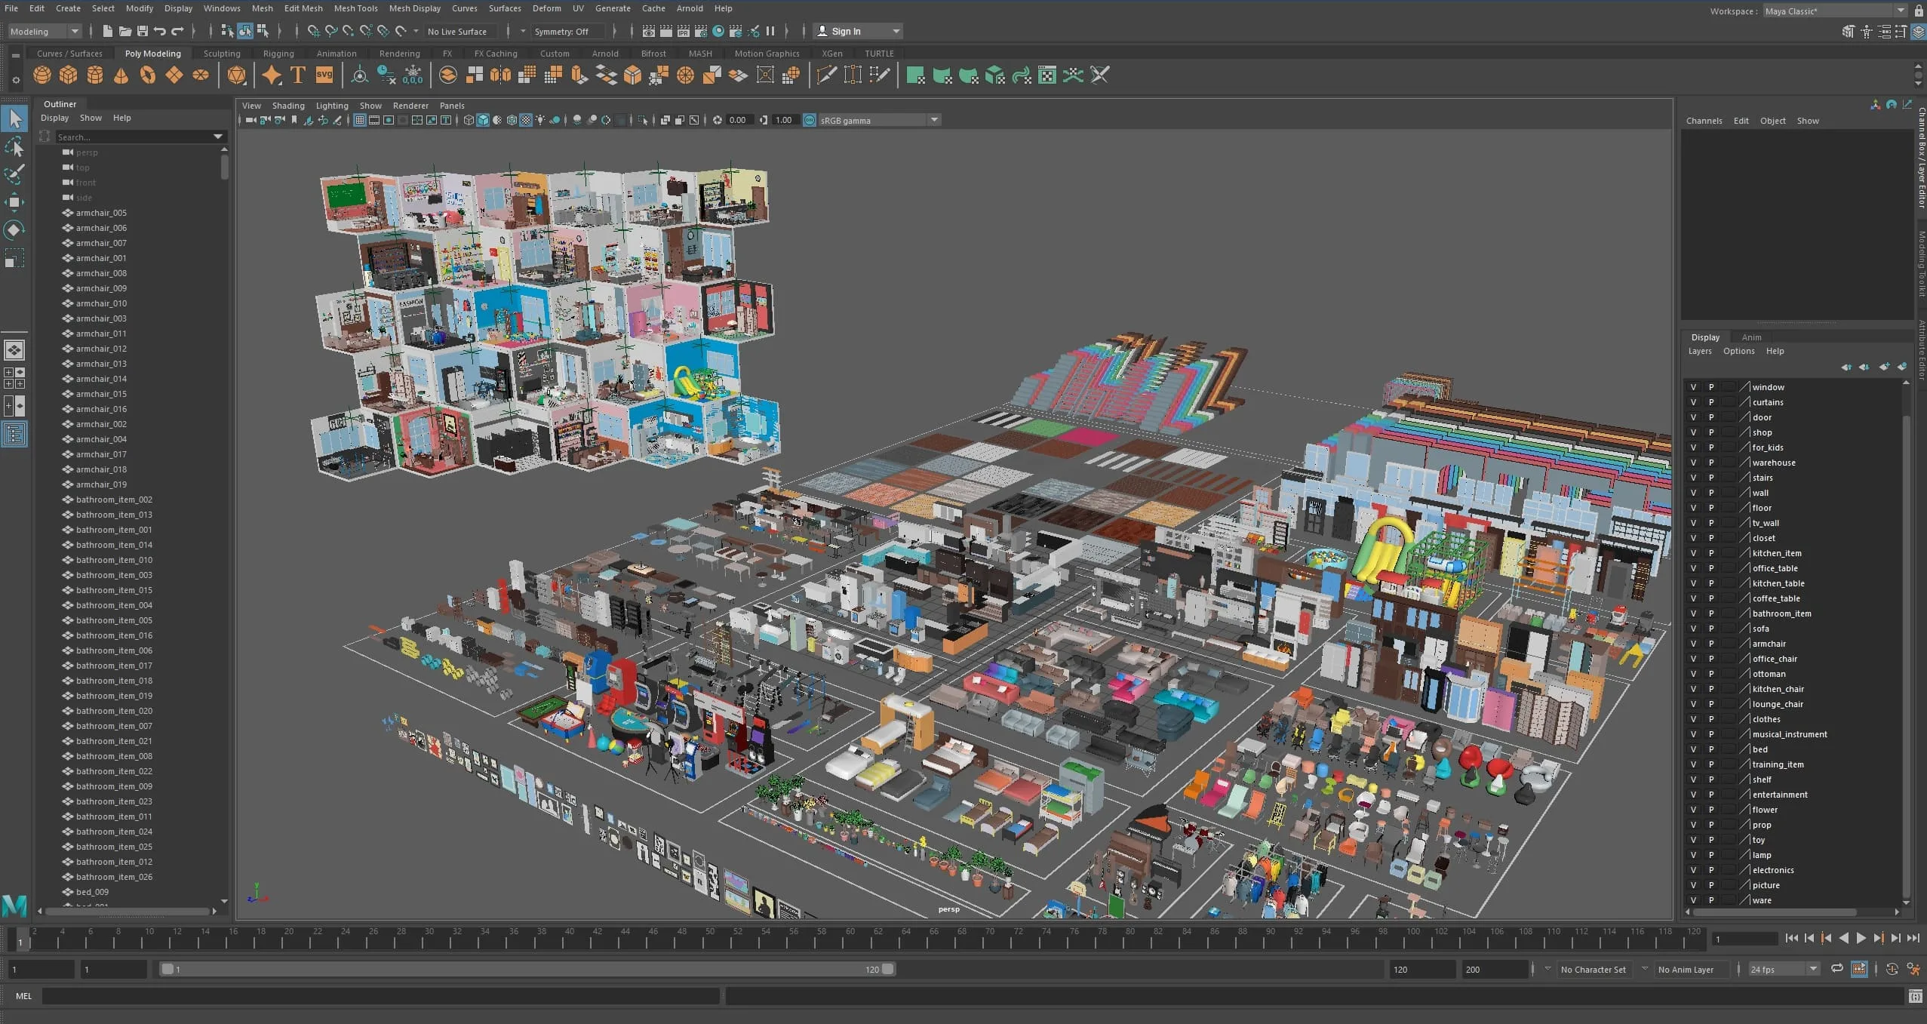Switch to the Sculpting shelf tab

(222, 54)
